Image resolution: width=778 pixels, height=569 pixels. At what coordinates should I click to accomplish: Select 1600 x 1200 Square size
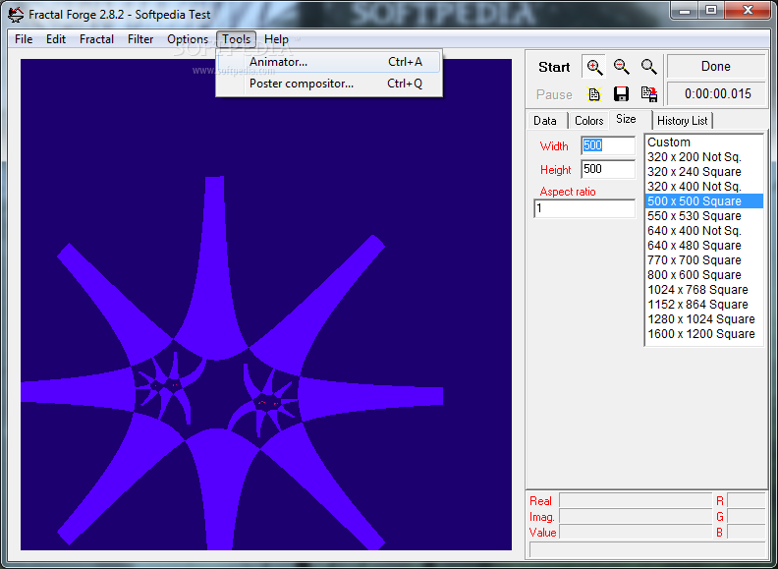coord(703,334)
